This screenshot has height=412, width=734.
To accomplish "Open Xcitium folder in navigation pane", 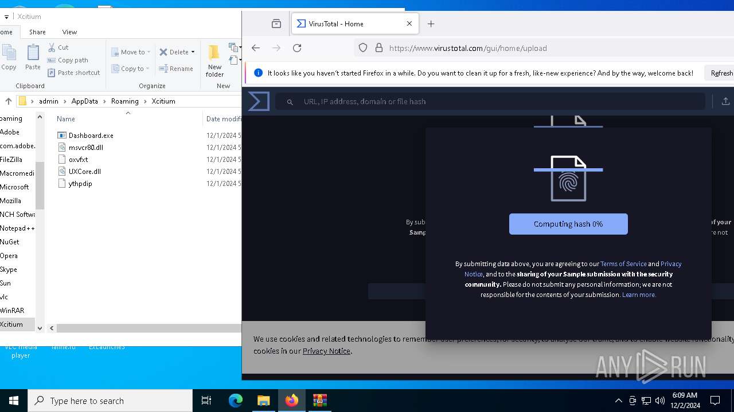I will coord(11,324).
